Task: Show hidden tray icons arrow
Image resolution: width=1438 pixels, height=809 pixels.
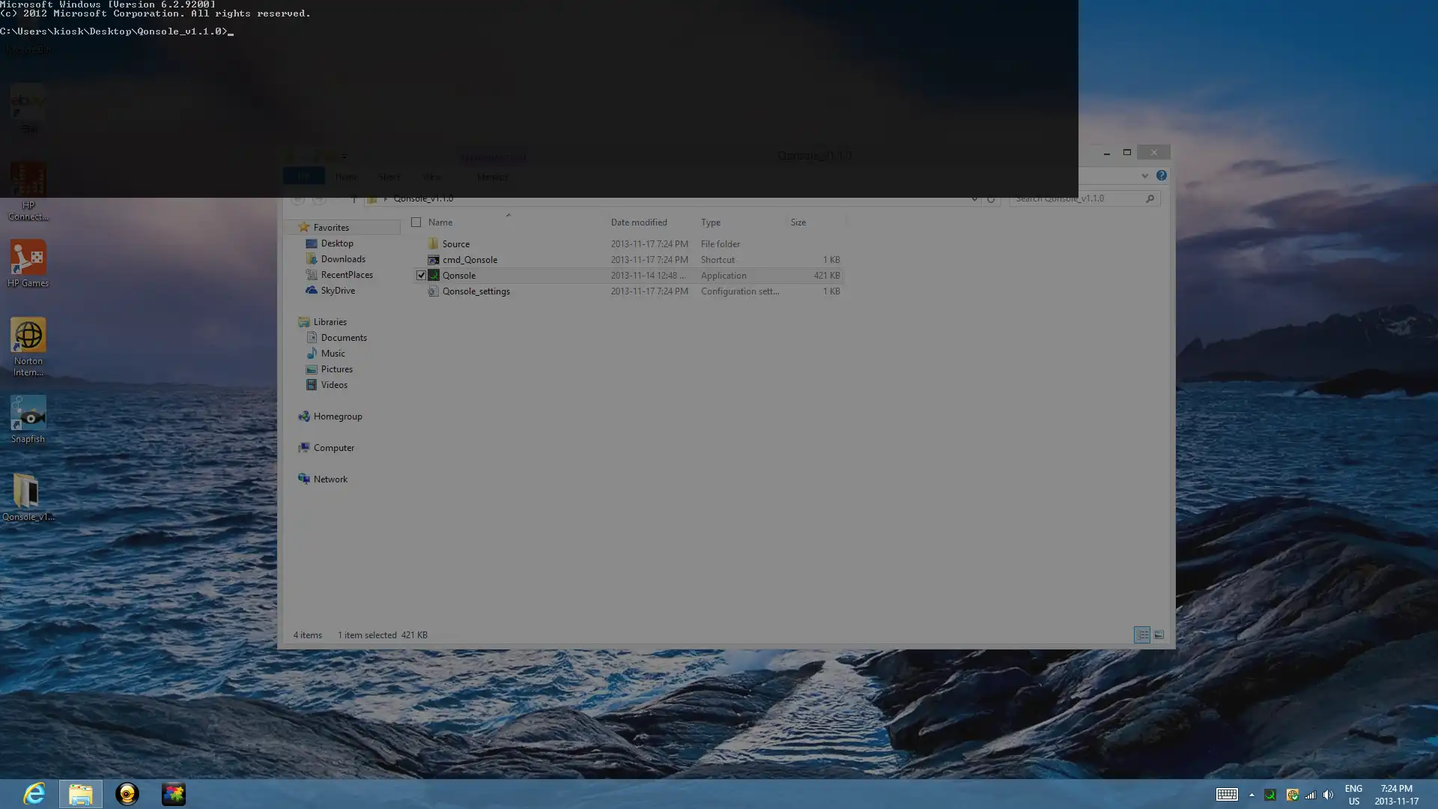Action: pyautogui.click(x=1252, y=795)
